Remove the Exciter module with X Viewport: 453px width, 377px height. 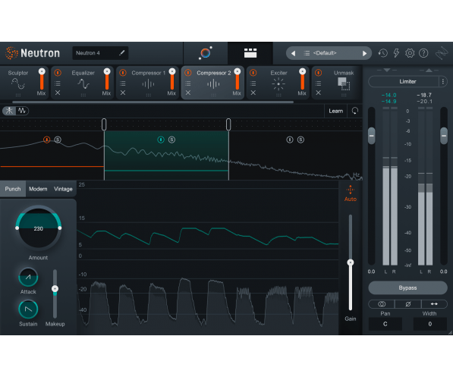tap(253, 93)
